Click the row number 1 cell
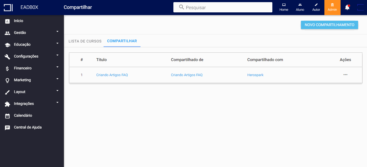 (82, 75)
